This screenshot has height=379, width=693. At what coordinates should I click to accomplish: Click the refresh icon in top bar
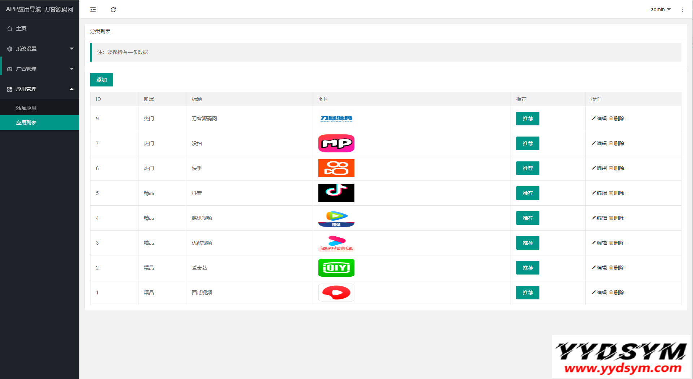(x=113, y=10)
